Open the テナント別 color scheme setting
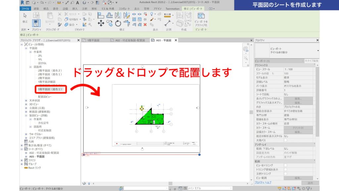 pos(298,128)
